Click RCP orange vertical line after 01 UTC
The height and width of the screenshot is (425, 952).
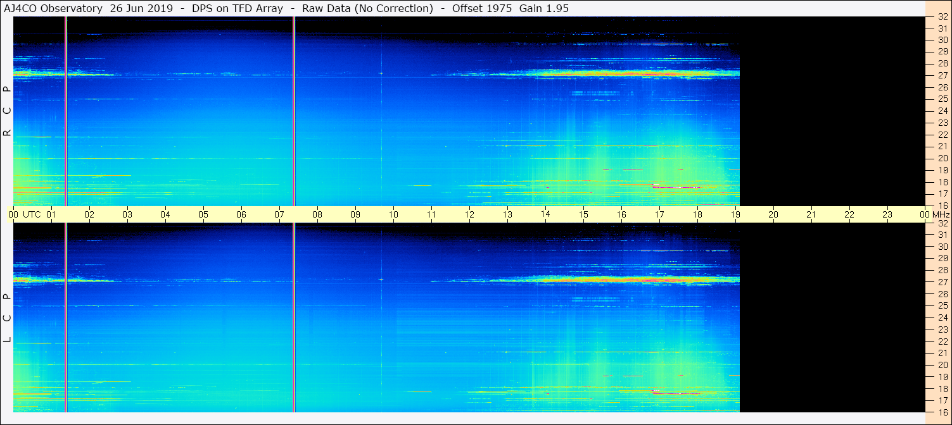click(66, 111)
